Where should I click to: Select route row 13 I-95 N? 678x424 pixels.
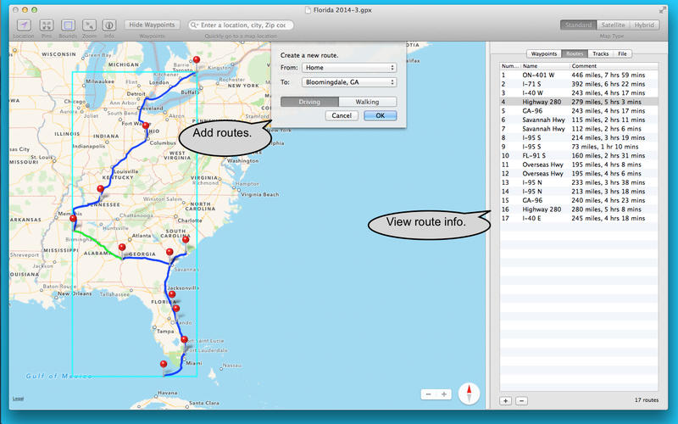(x=579, y=182)
